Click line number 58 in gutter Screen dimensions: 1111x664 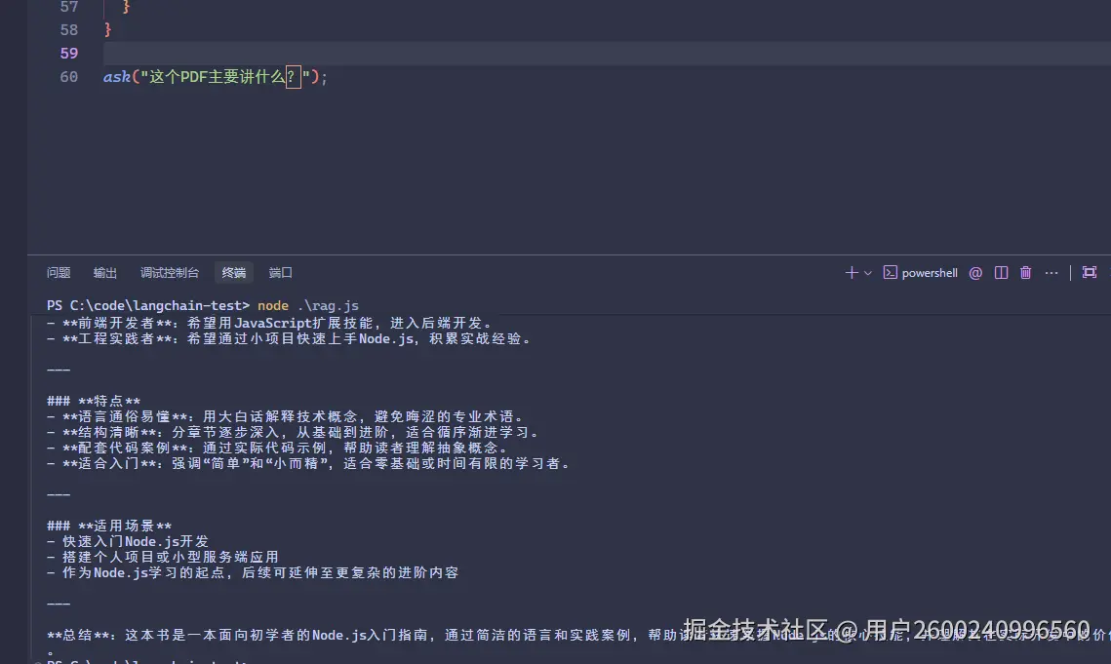coord(68,30)
